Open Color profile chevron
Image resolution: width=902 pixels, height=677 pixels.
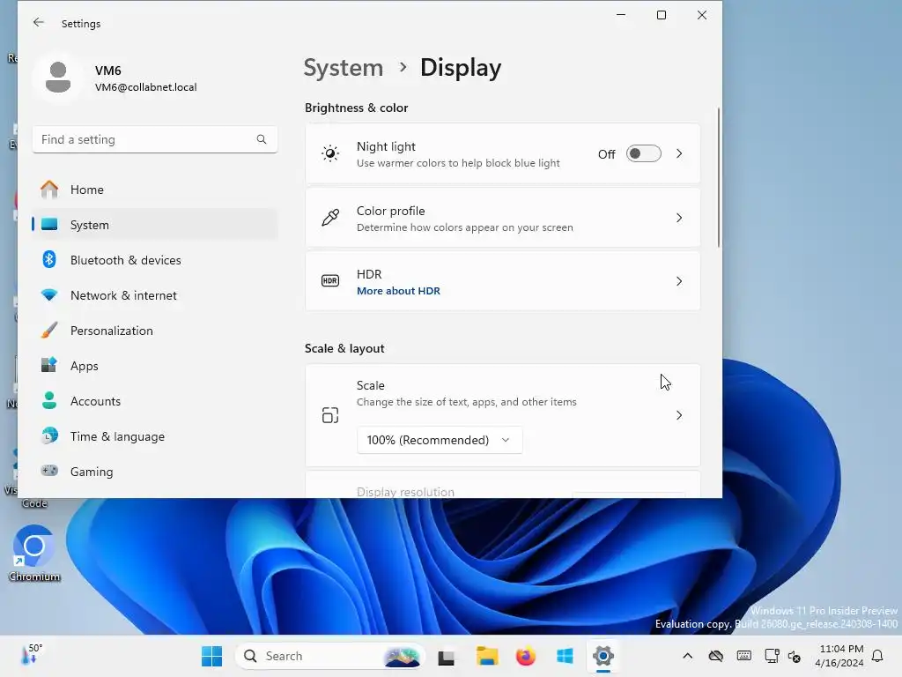pyautogui.click(x=679, y=218)
